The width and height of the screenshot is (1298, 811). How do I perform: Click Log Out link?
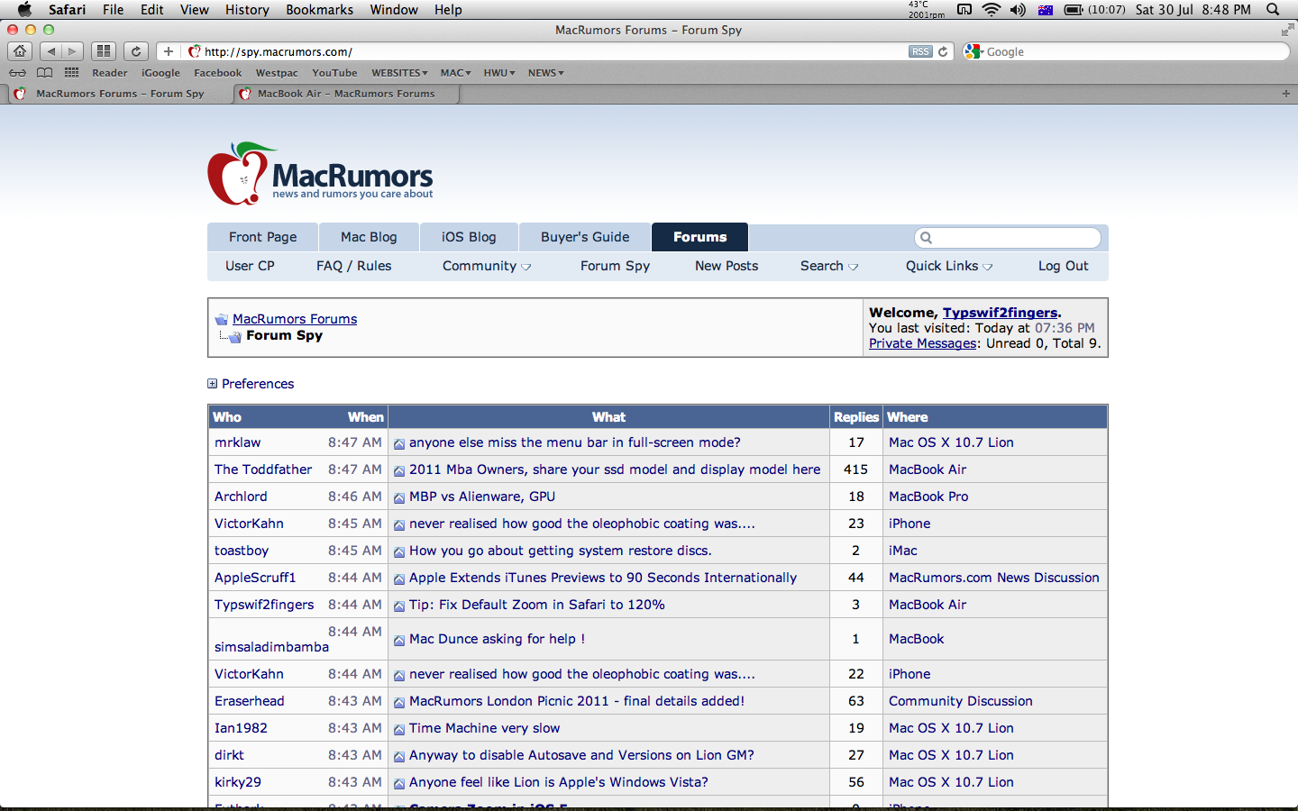[x=1064, y=266]
